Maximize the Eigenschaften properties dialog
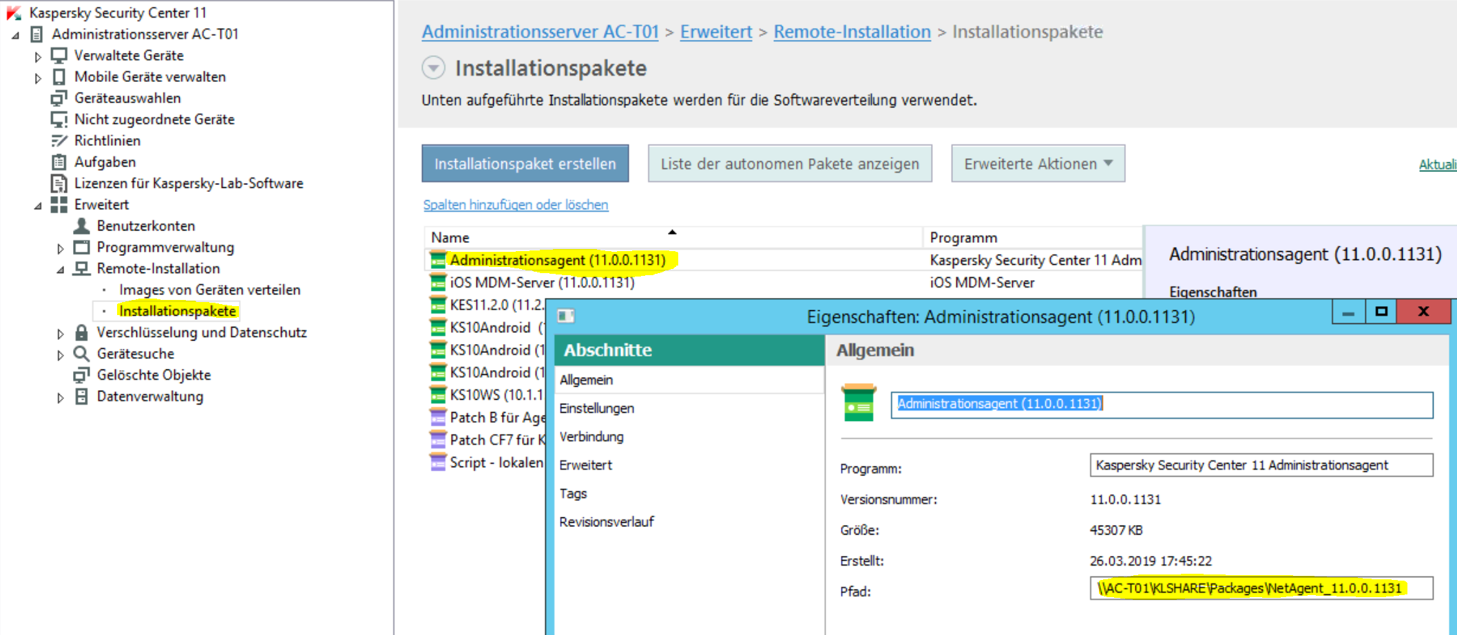The width and height of the screenshot is (1457, 635). (1381, 312)
